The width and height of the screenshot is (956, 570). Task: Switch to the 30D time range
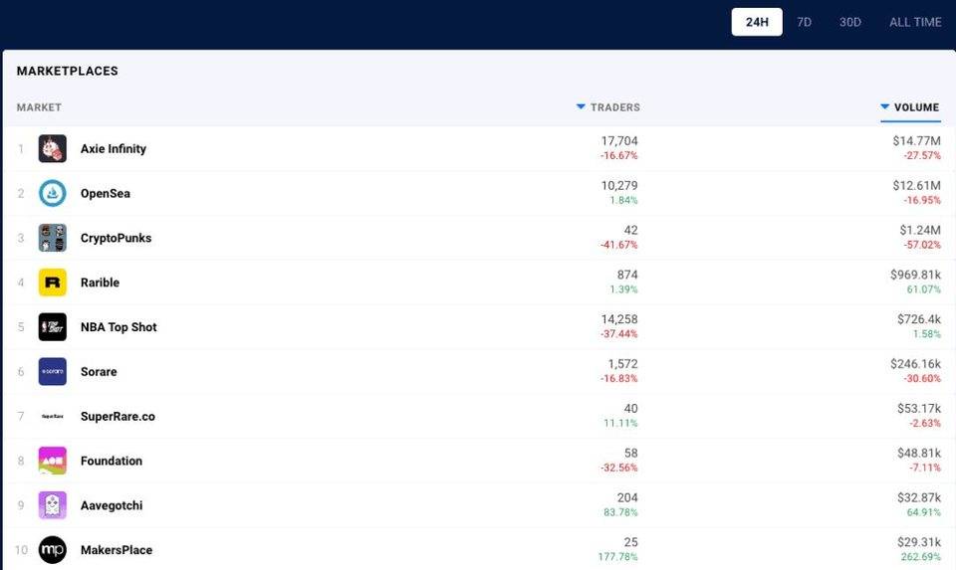point(849,22)
